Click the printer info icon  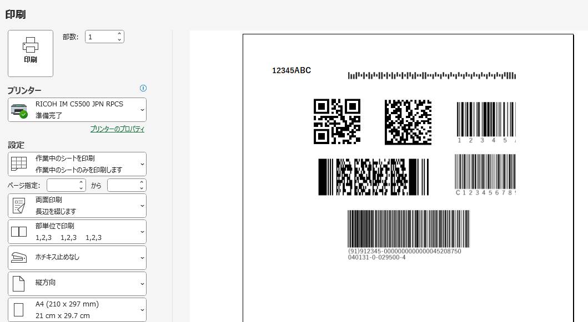click(143, 88)
